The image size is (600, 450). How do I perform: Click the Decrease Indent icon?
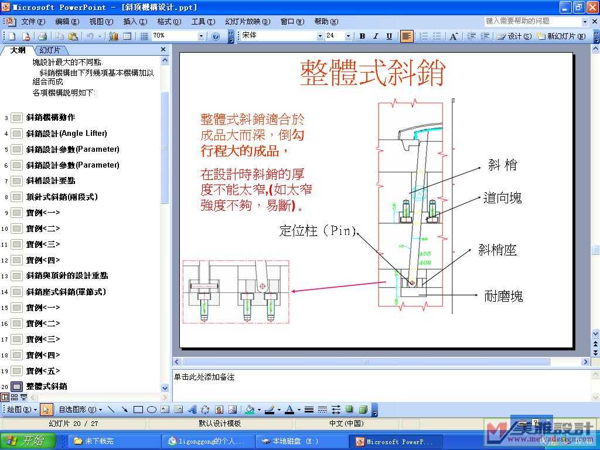(x=472, y=36)
